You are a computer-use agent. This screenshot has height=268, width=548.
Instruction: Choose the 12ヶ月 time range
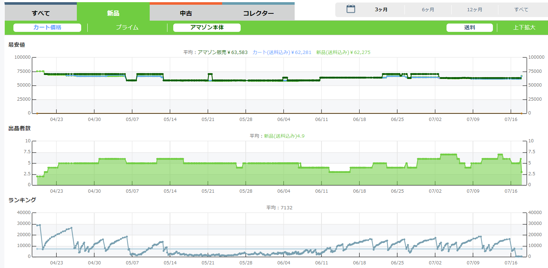coord(474,10)
